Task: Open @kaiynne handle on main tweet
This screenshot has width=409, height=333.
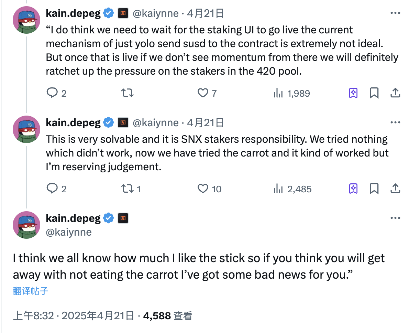Action: tap(69, 232)
